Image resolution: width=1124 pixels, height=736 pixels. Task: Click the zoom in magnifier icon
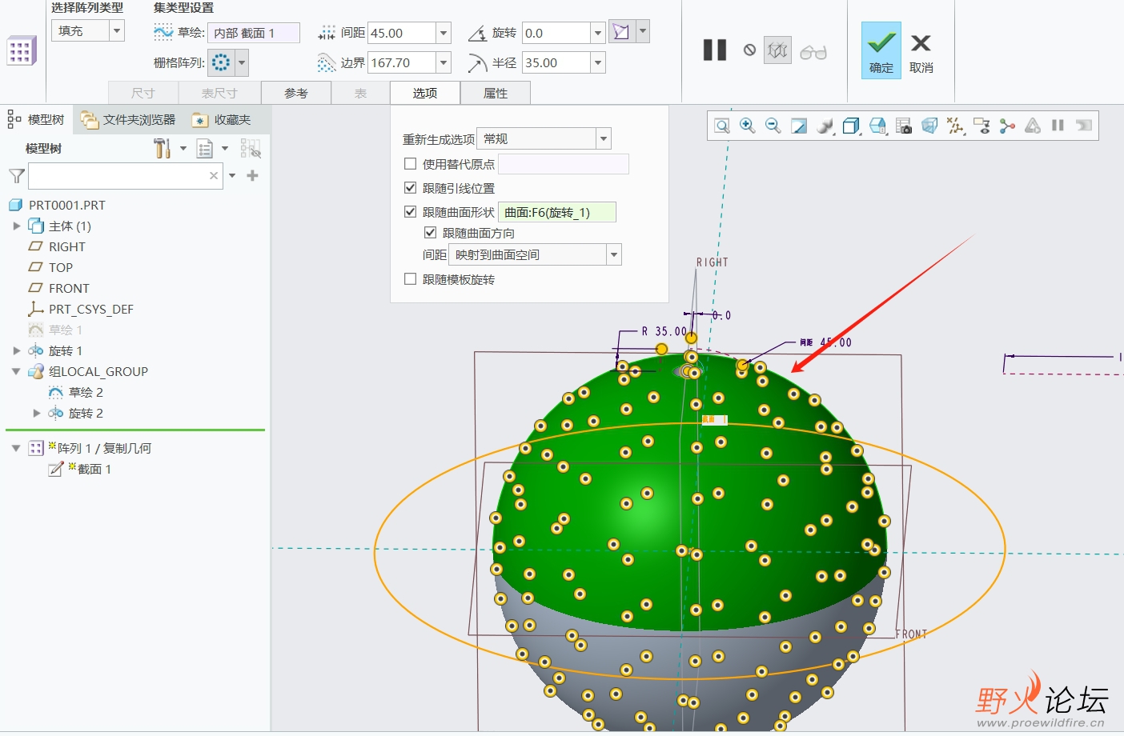747,126
